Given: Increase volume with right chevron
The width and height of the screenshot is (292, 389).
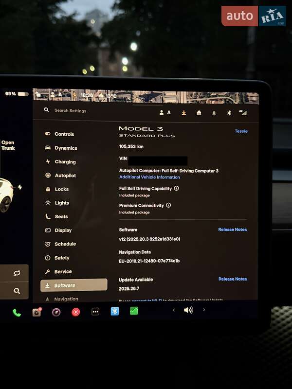Looking at the screenshot, I should point(204,310).
